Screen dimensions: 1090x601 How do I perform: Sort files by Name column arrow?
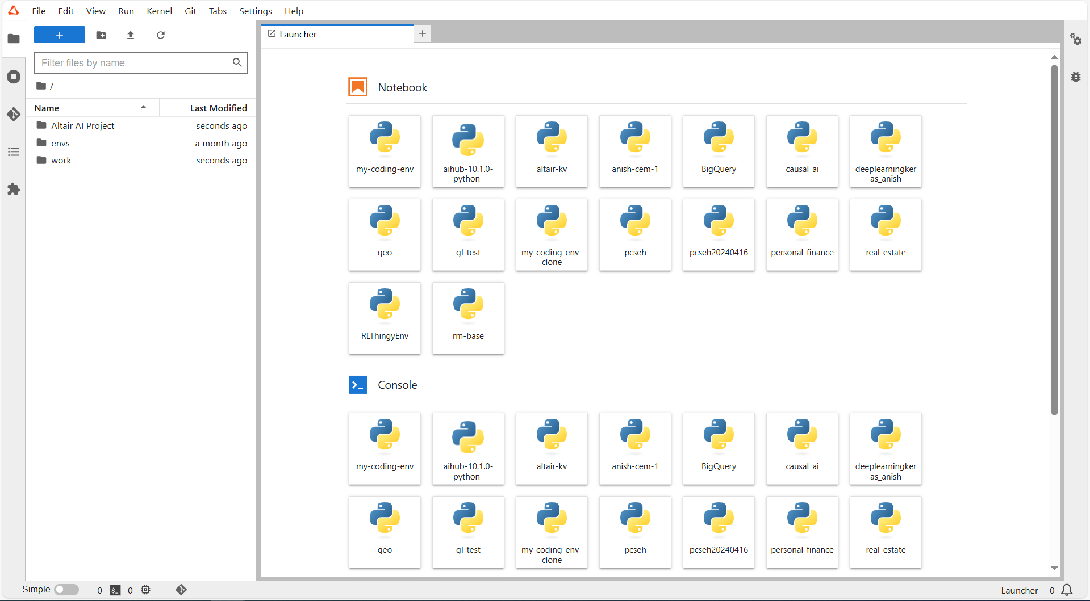(143, 107)
